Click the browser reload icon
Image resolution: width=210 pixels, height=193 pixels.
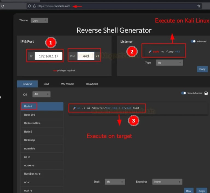(x=3, y=6)
